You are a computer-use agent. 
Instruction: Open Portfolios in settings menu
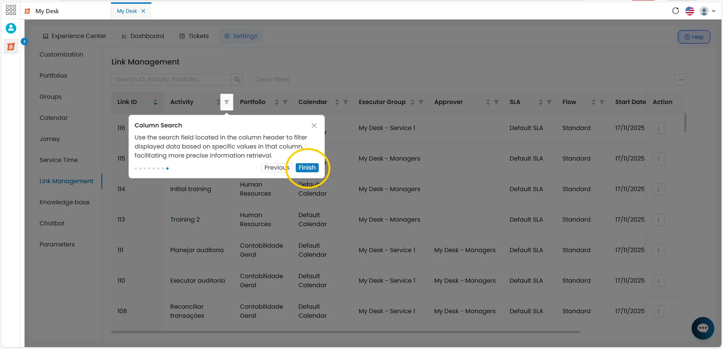(x=53, y=76)
